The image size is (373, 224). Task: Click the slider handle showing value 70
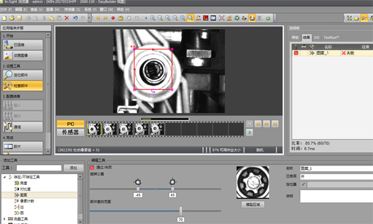(181, 211)
